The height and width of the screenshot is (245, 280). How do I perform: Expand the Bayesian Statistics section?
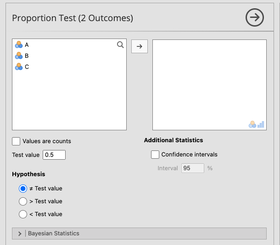(20, 234)
